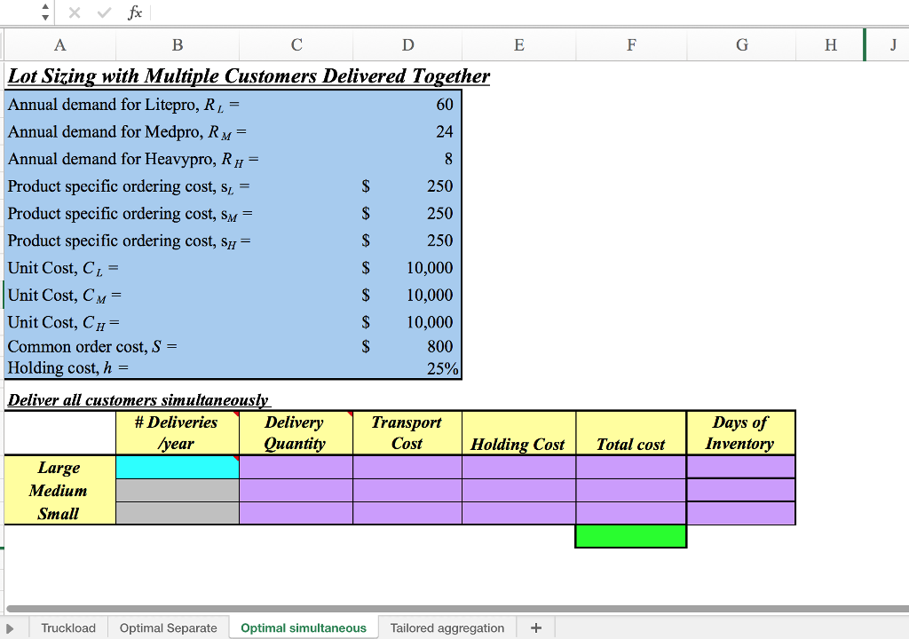Click the confirm entry checkmark icon
909x639 pixels.
(x=105, y=12)
